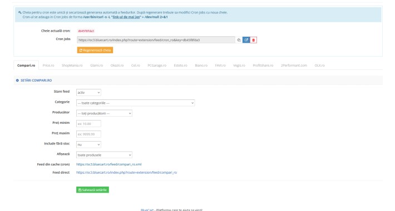The width and height of the screenshot is (395, 211).
Task: Click the Feed din cache (cron) label
Action: point(53,164)
